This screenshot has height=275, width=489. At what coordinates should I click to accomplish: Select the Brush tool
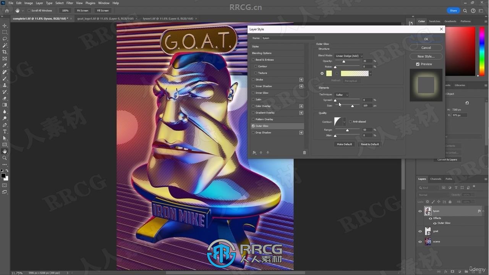pyautogui.click(x=5, y=78)
